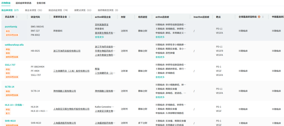Open 辉瑞 company link
The width and height of the screenshot is (284, 126).
point(97,69)
